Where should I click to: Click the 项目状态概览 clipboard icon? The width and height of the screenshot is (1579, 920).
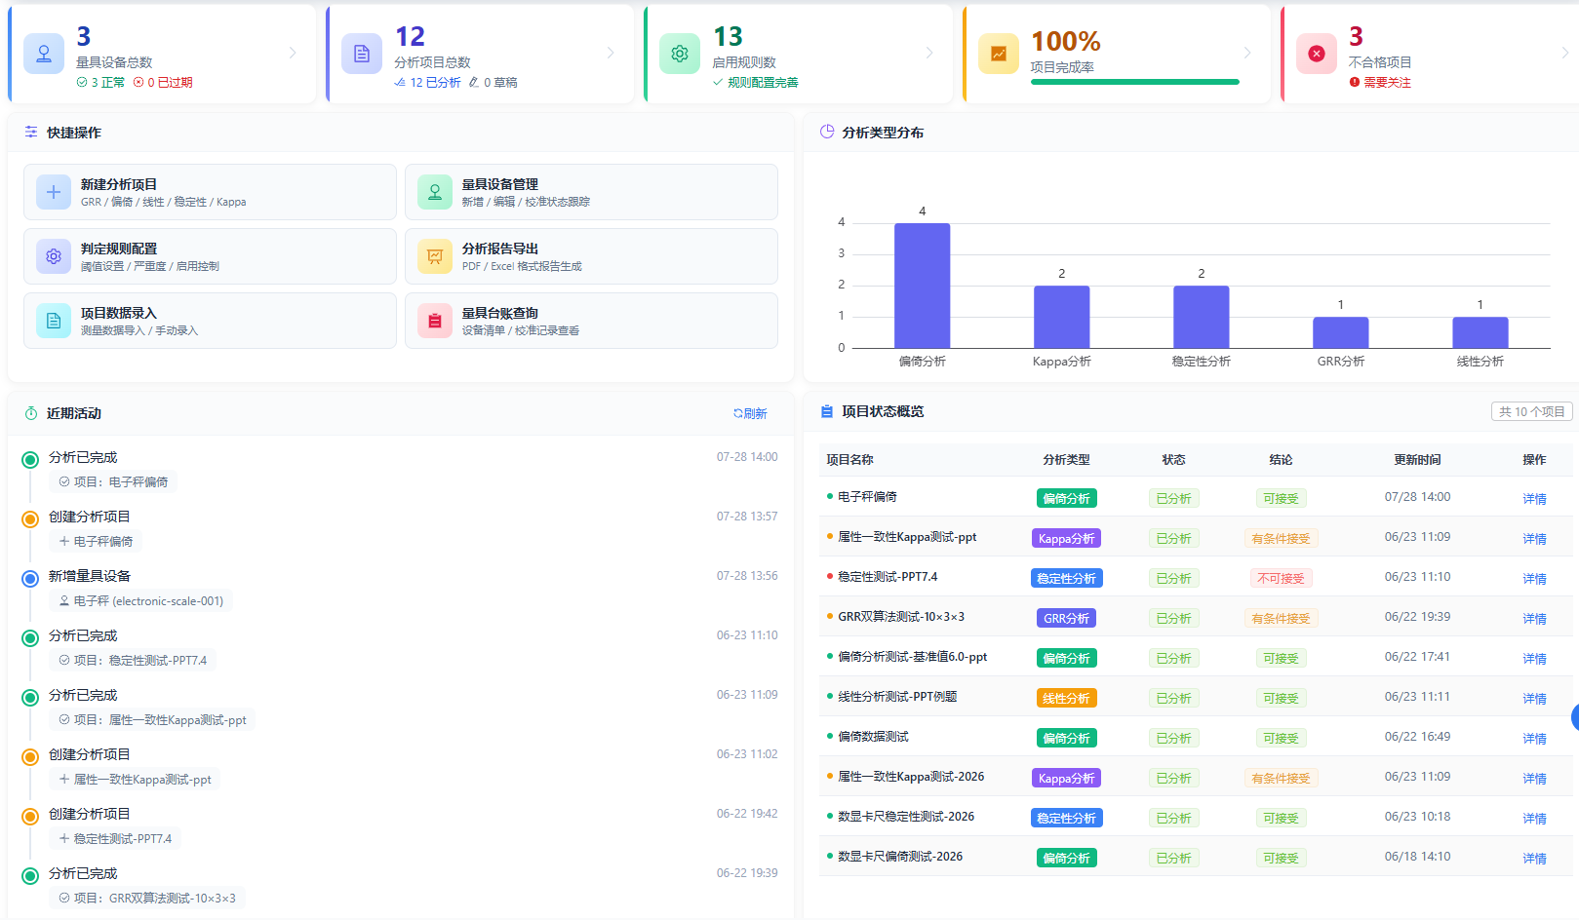(827, 411)
